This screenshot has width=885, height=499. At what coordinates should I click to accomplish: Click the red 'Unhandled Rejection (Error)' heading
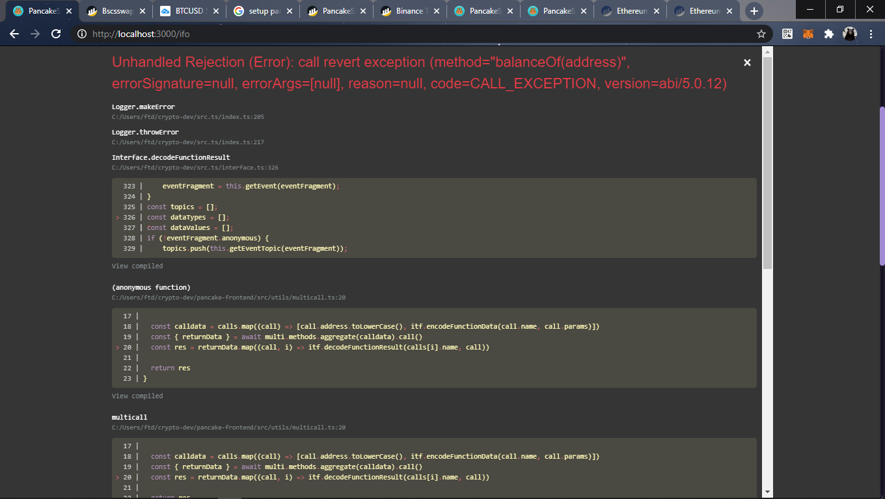click(419, 73)
